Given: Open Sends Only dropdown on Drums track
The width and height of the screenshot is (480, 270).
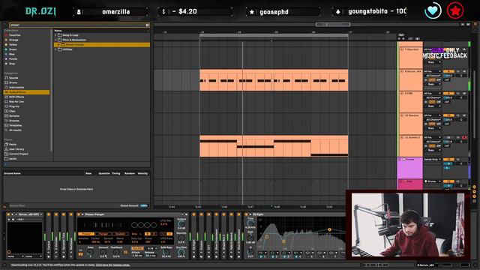Looking at the screenshot, I should 433,160.
